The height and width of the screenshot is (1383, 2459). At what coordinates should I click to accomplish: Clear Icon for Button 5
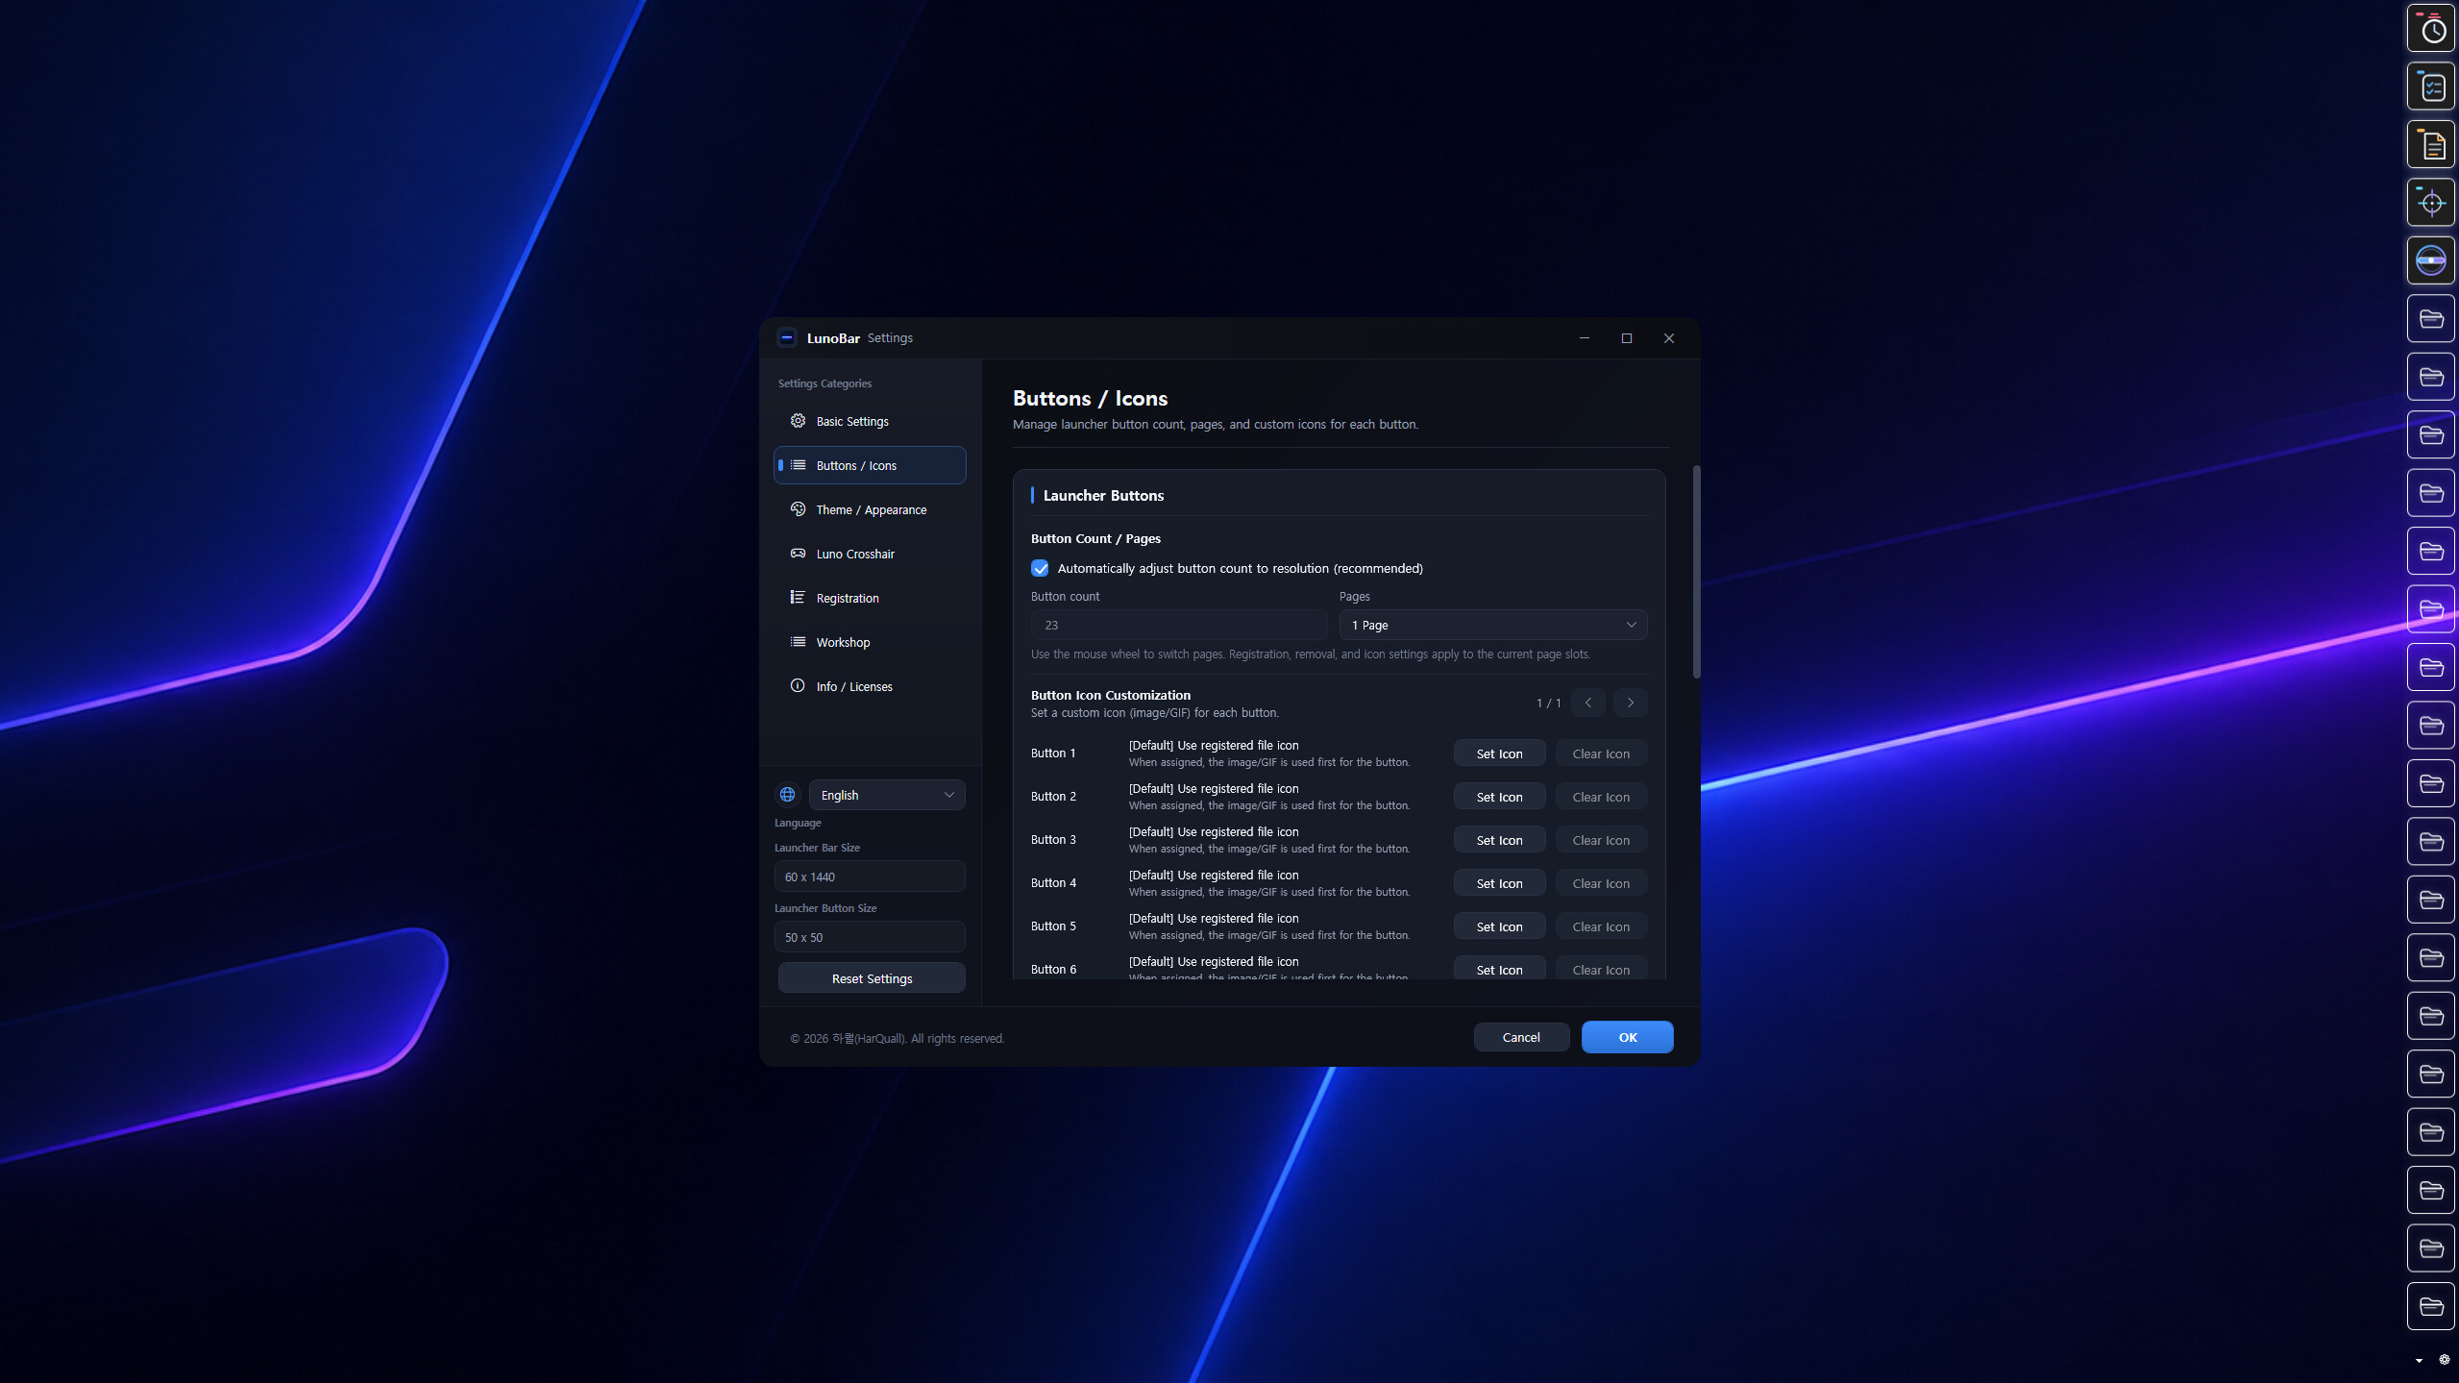click(x=1601, y=926)
